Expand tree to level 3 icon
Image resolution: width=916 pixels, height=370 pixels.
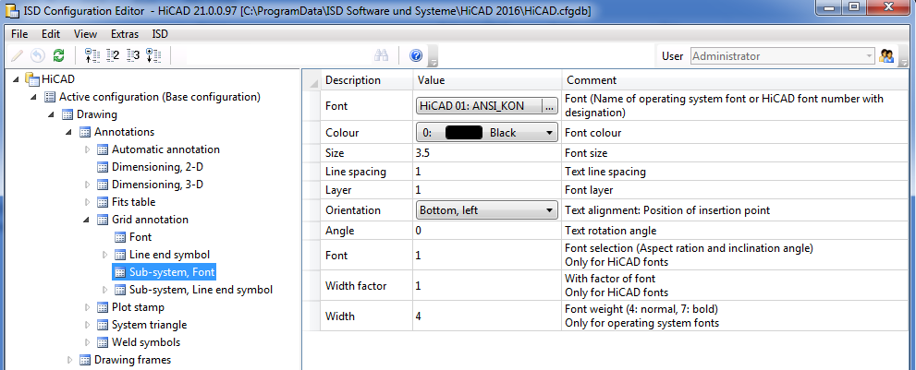tap(133, 55)
